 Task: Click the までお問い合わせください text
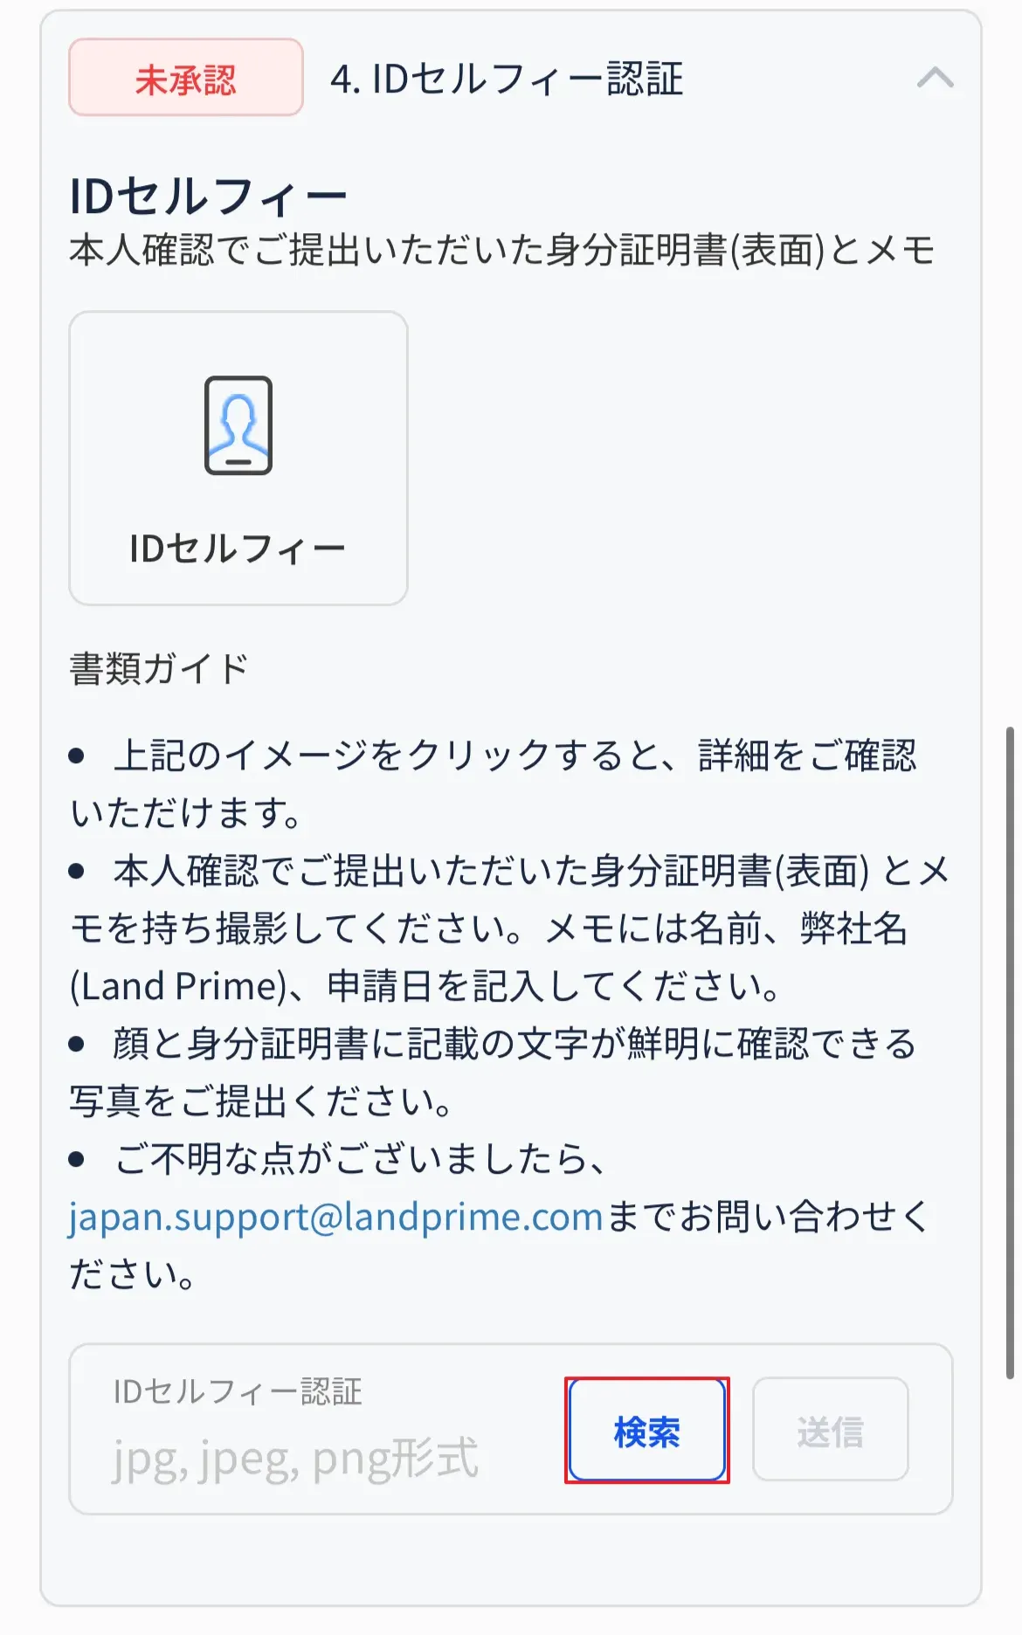point(769,1217)
